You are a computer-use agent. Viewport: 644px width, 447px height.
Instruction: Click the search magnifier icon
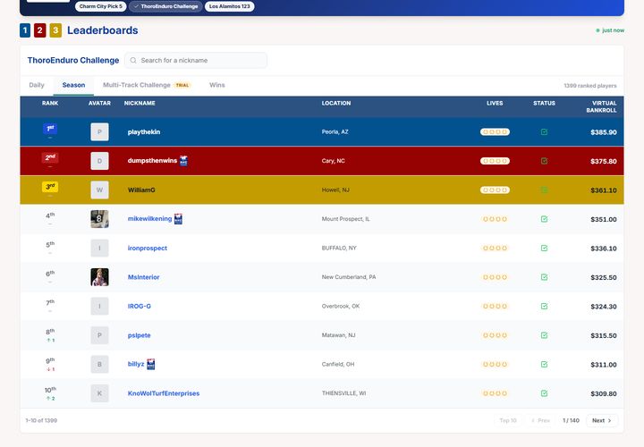(133, 60)
